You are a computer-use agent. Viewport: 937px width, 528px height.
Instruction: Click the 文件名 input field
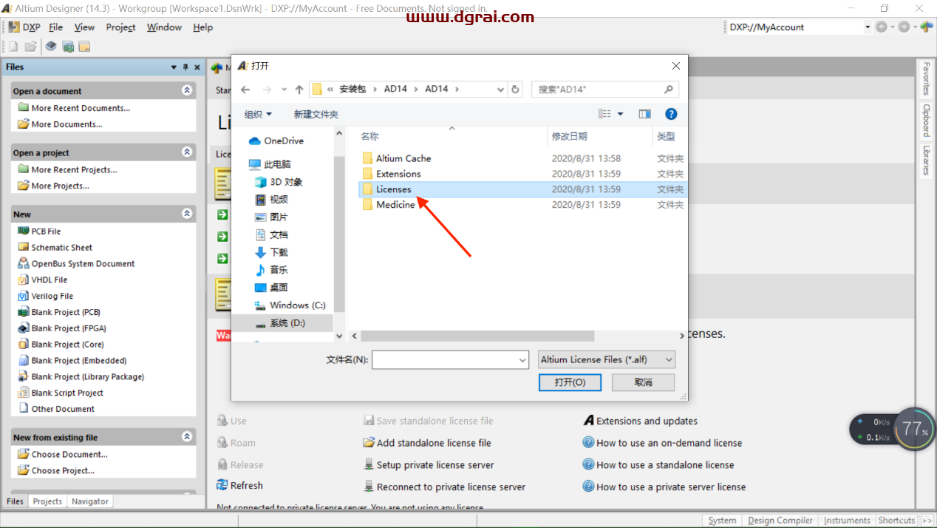pyautogui.click(x=451, y=359)
